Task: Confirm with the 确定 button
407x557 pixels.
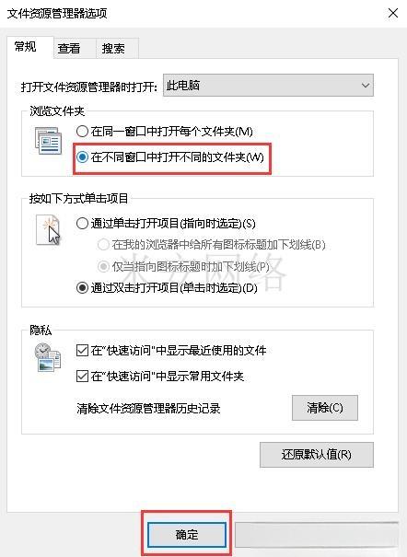Action: pyautogui.click(x=187, y=534)
